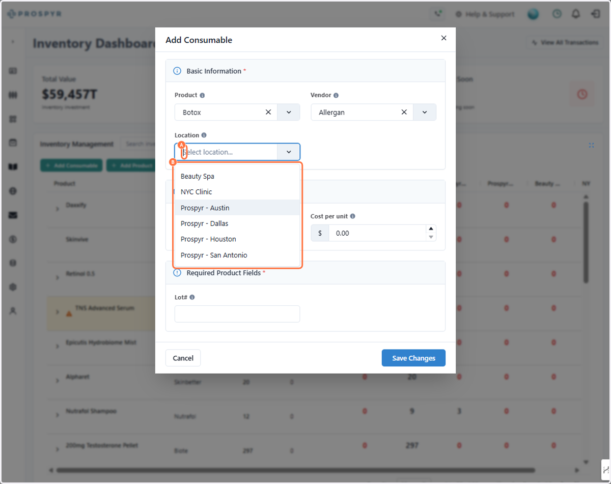Viewport: 611px width, 484px height.
Task: Open the Product dropdown arrow
Action: (288, 112)
